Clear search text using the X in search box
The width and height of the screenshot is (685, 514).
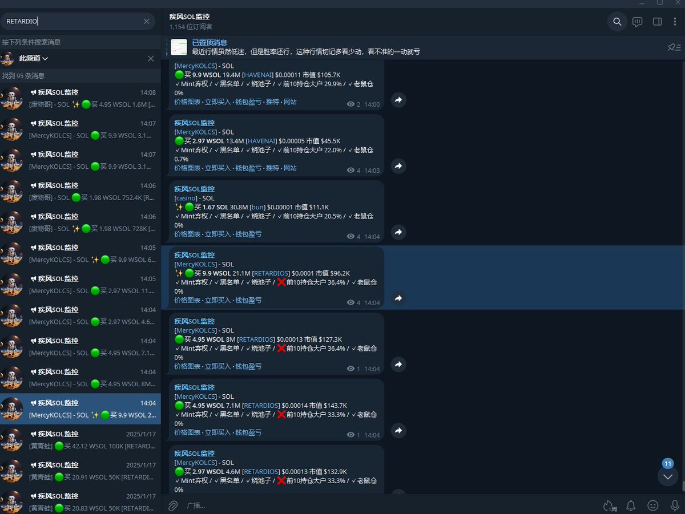click(146, 21)
